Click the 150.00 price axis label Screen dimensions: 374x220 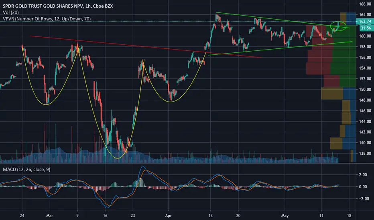365,90
